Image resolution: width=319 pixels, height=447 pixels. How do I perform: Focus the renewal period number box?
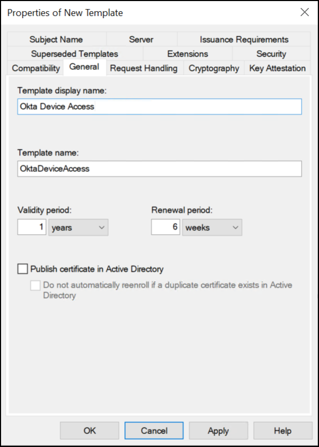(166, 227)
